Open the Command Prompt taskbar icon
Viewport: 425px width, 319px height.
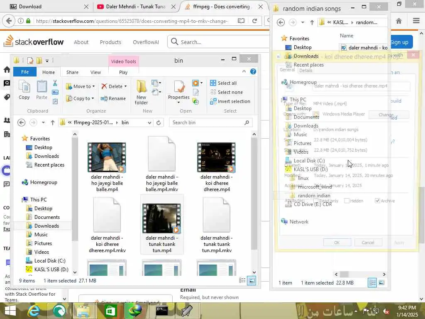pyautogui.click(x=162, y=311)
